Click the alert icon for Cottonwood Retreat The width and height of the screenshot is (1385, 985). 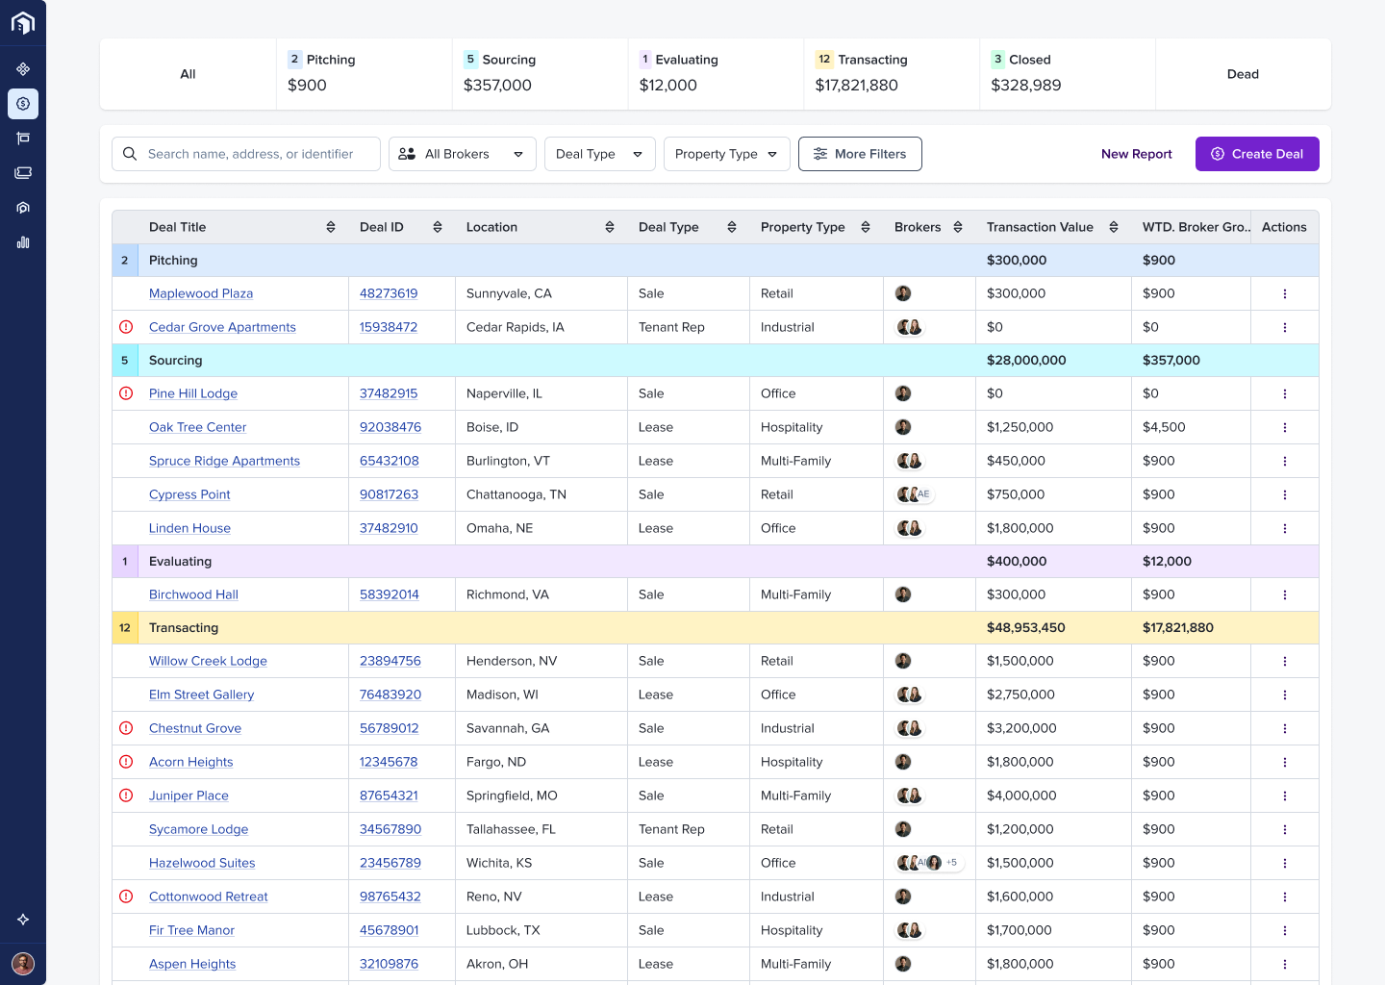point(126,897)
